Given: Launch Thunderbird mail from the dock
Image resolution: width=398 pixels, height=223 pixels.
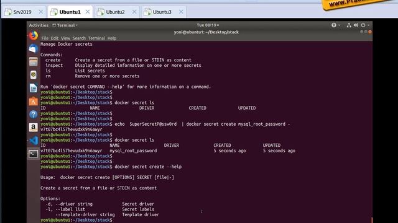Looking at the screenshot, I should point(33,48).
